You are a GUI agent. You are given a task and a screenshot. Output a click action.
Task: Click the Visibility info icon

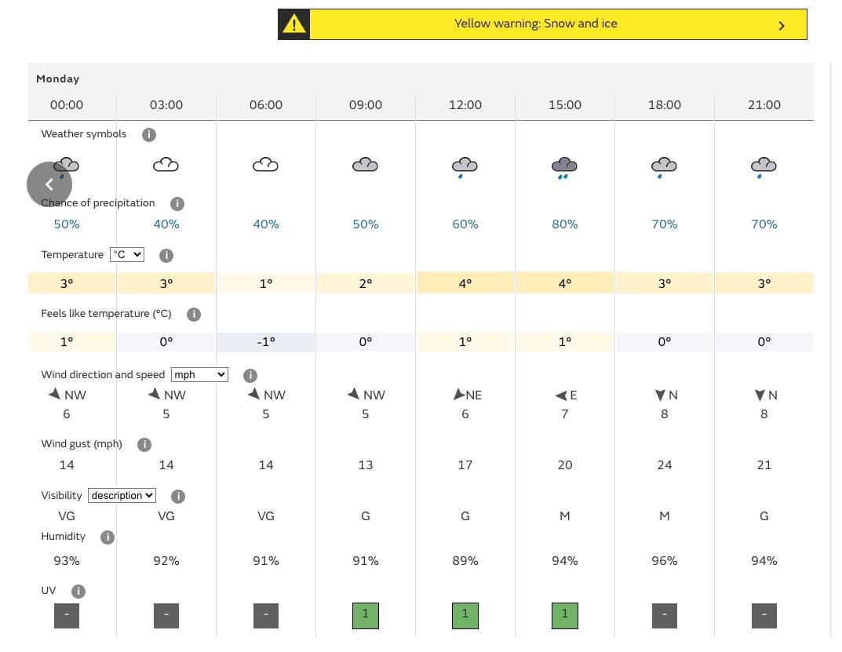[178, 497]
